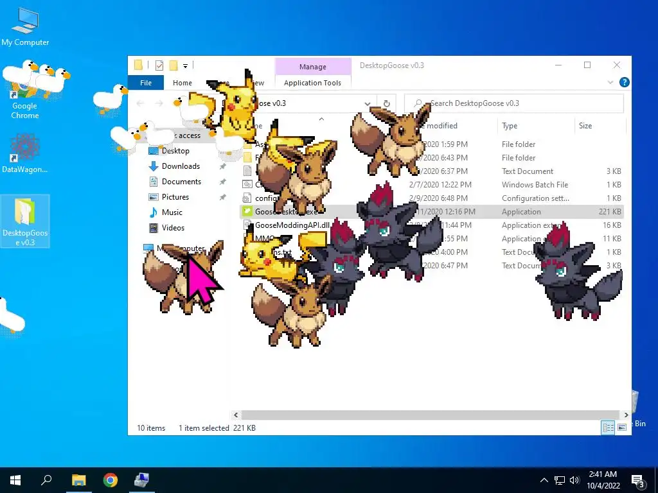Click '1 item selected 221 KB' status text
The image size is (658, 493).
(x=217, y=428)
